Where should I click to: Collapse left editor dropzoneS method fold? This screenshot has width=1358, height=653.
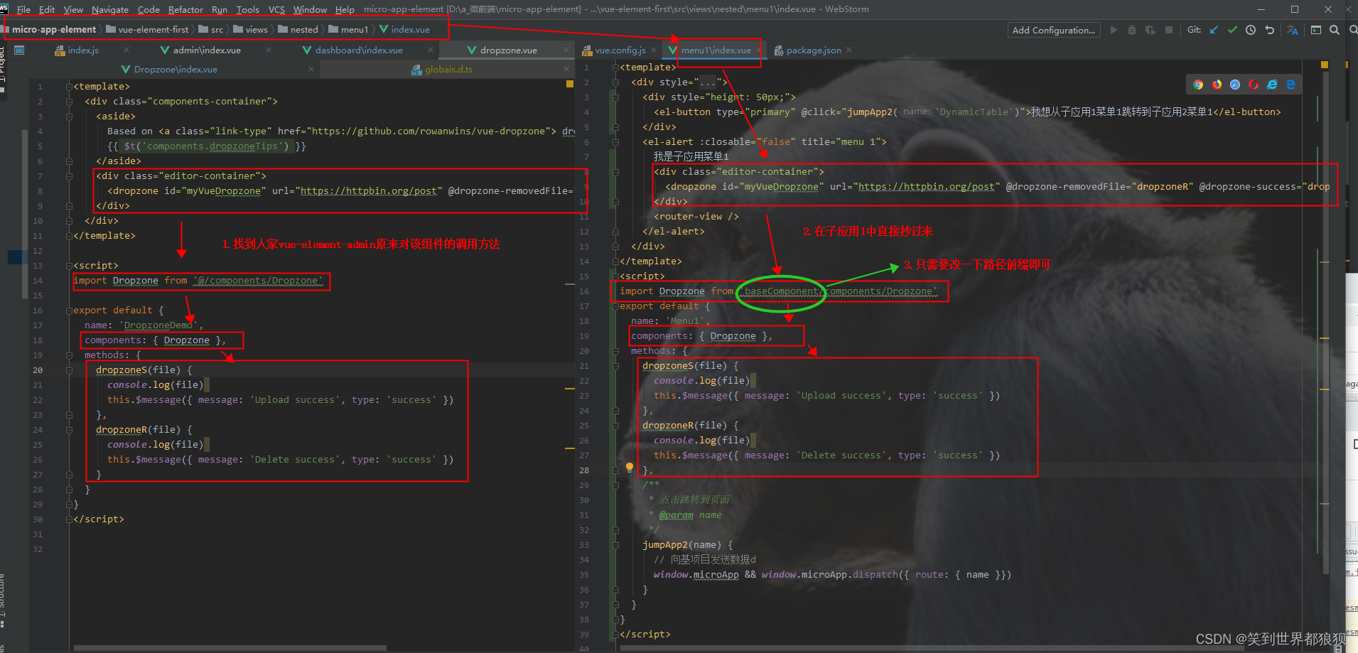click(x=69, y=370)
